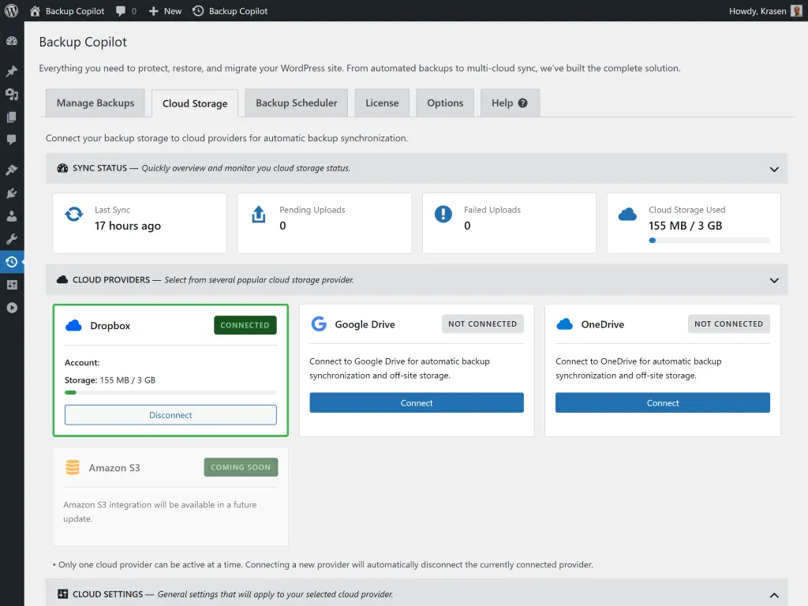Collapse the SYNC STATUS section
The image size is (808, 606).
(774, 168)
